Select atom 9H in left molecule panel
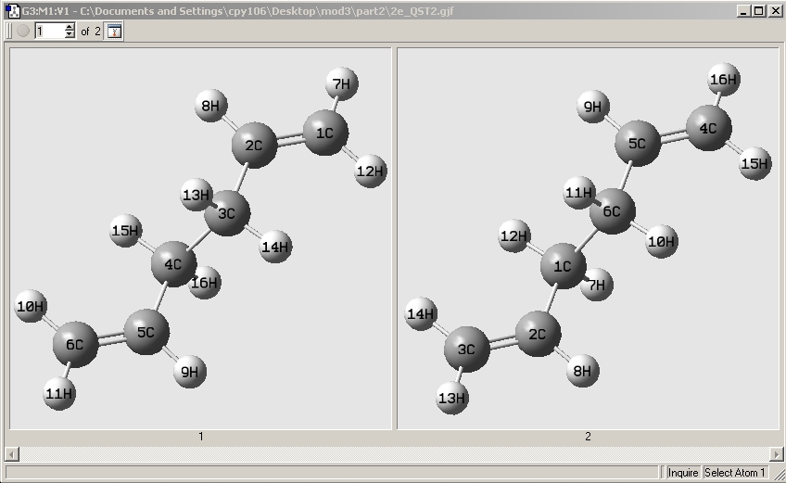786x483 pixels. (189, 372)
